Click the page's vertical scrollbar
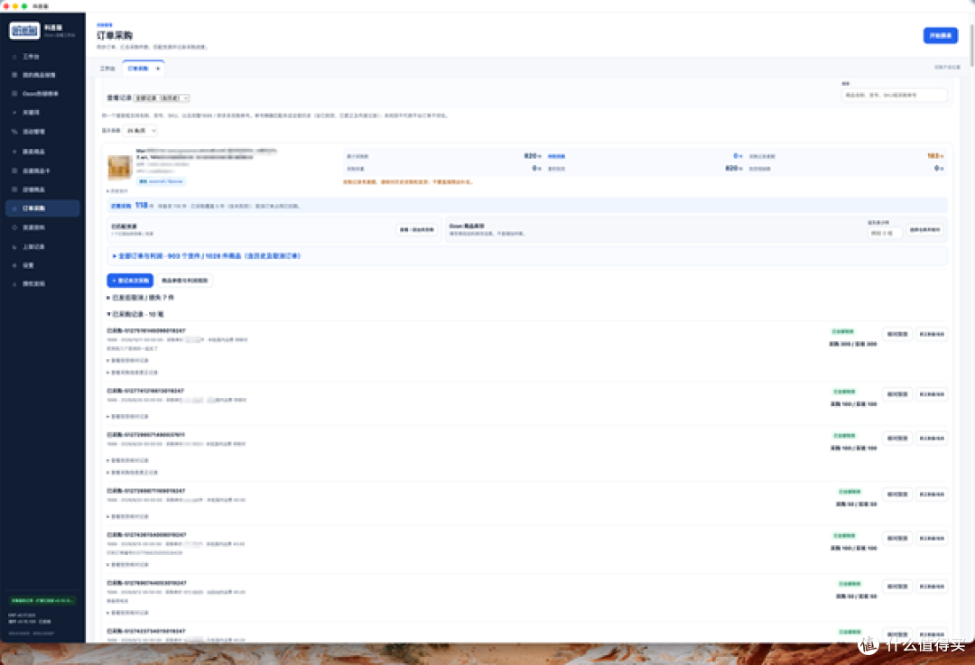The height and width of the screenshot is (665, 975). pyautogui.click(x=971, y=47)
